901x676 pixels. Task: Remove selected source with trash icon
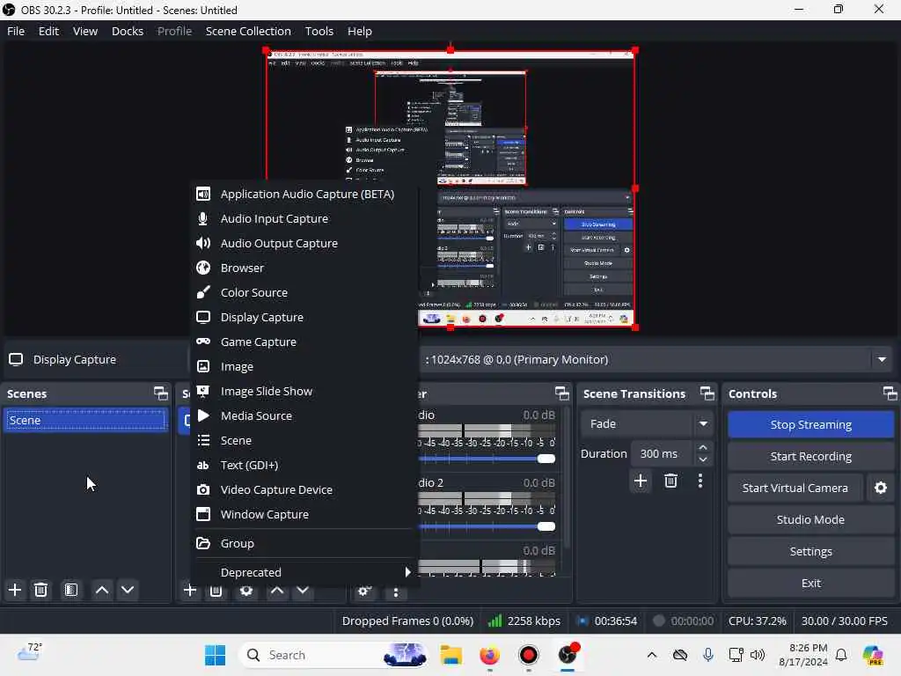(216, 591)
